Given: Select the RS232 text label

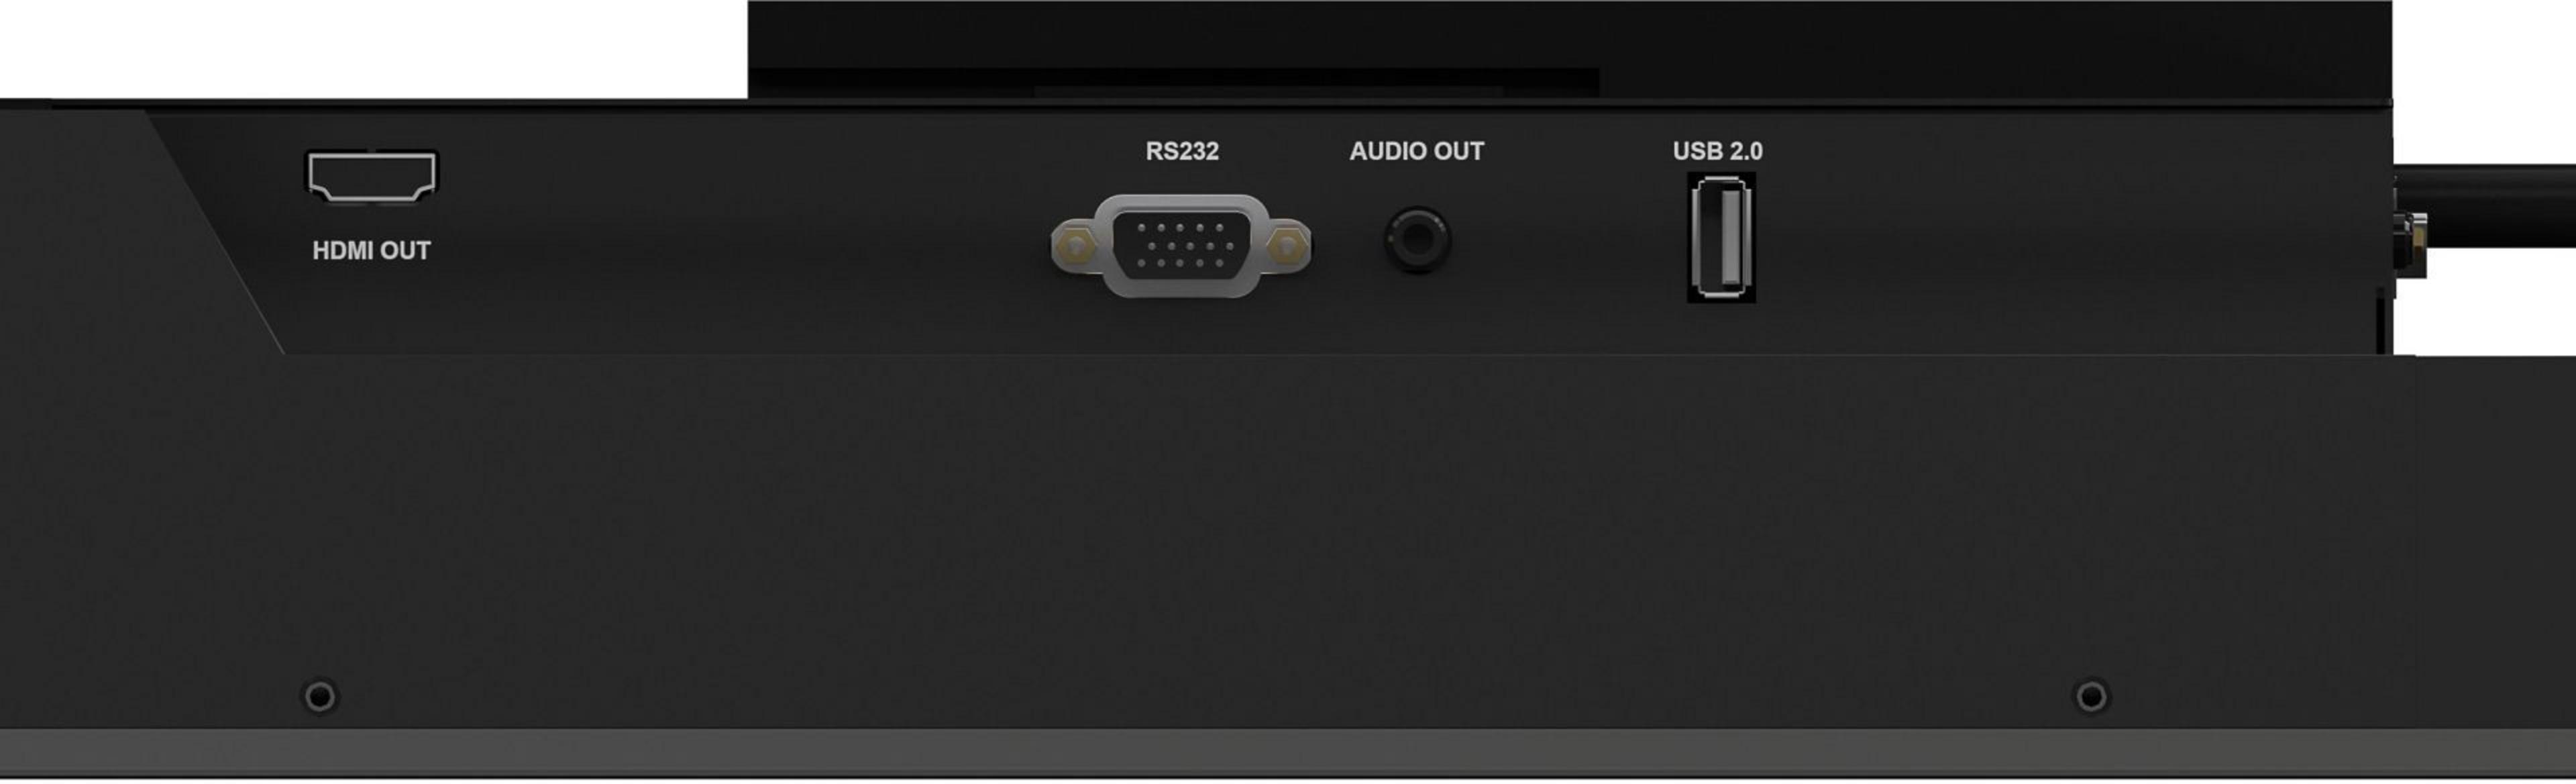Looking at the screenshot, I should click(1182, 151).
